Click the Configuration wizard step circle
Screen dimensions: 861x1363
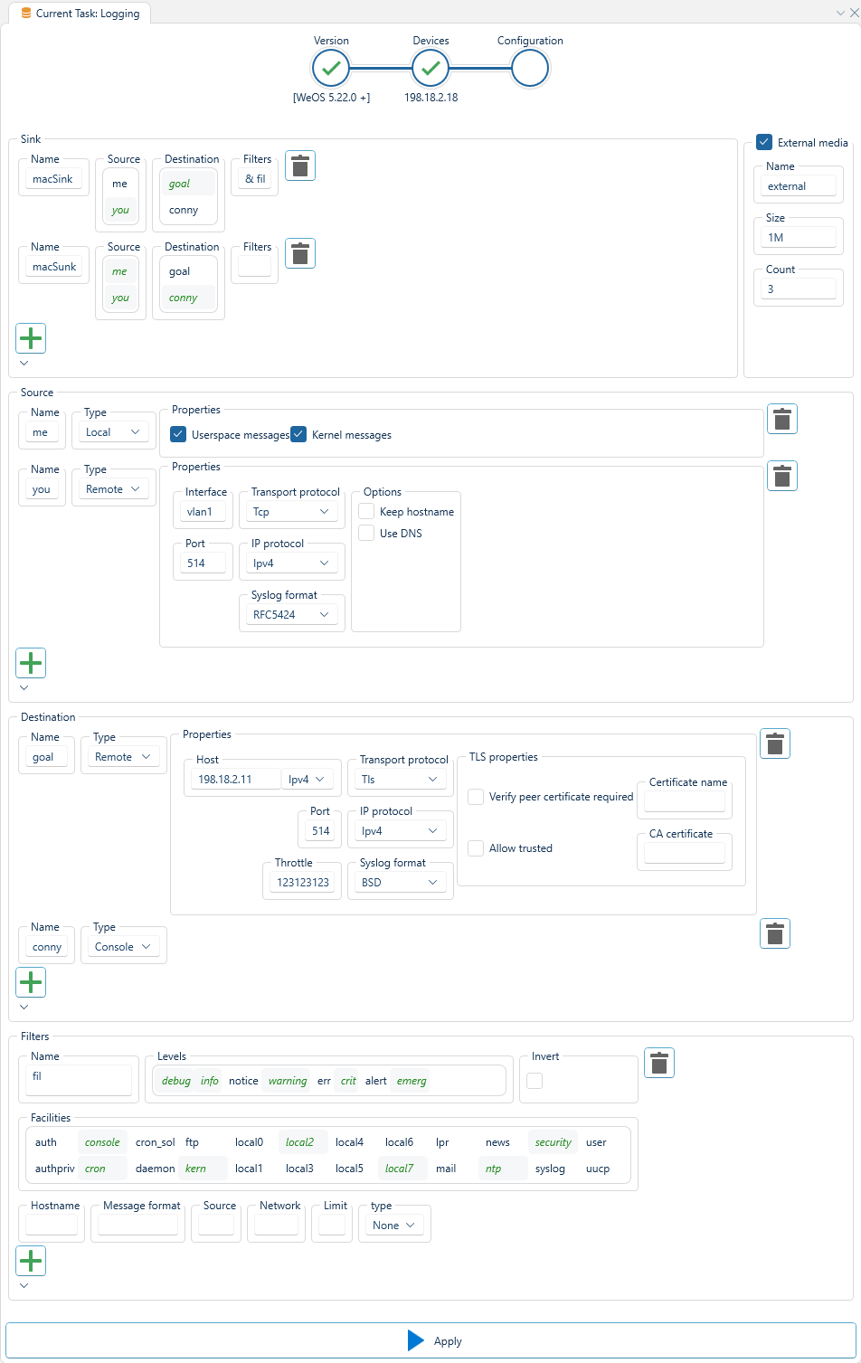tap(529, 67)
